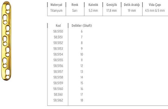This screenshot has width=168, height=109.
Task: Click the Genişlik column header
Action: 112,5
